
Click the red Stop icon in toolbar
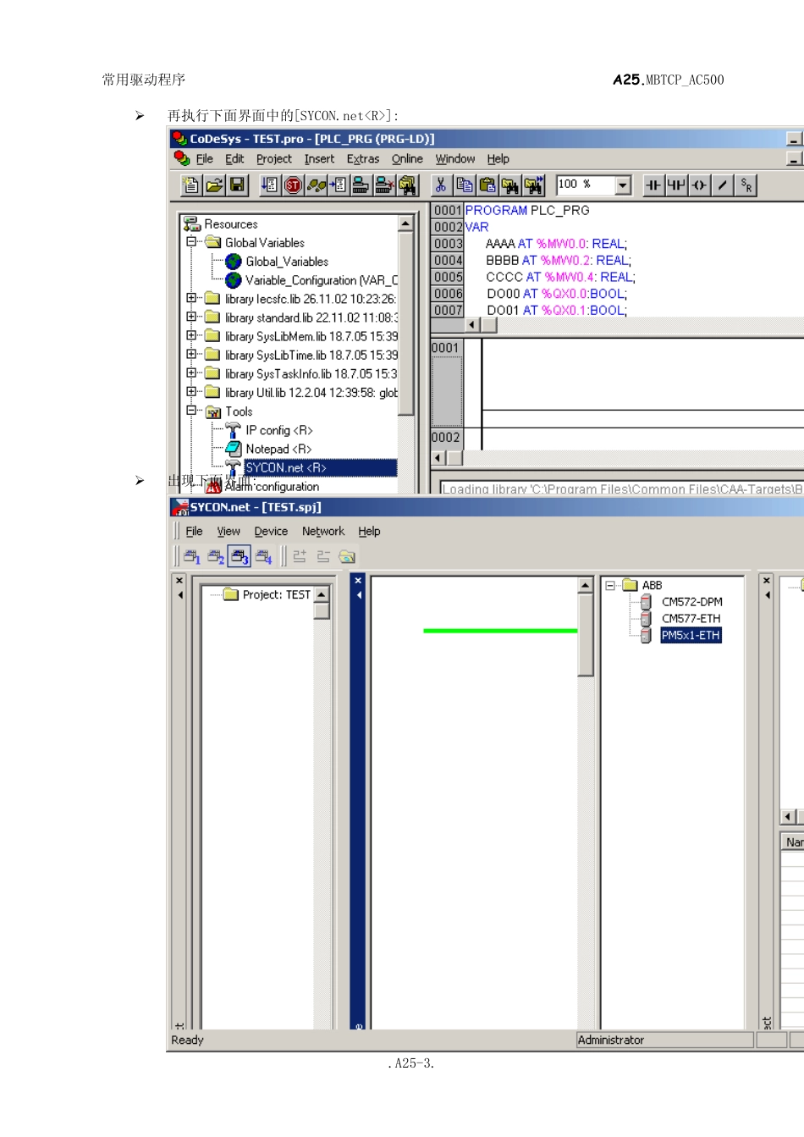(293, 185)
